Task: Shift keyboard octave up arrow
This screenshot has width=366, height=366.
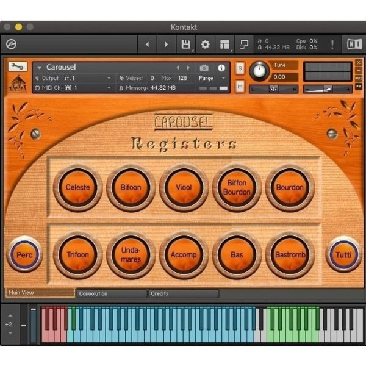Action: coord(10,315)
